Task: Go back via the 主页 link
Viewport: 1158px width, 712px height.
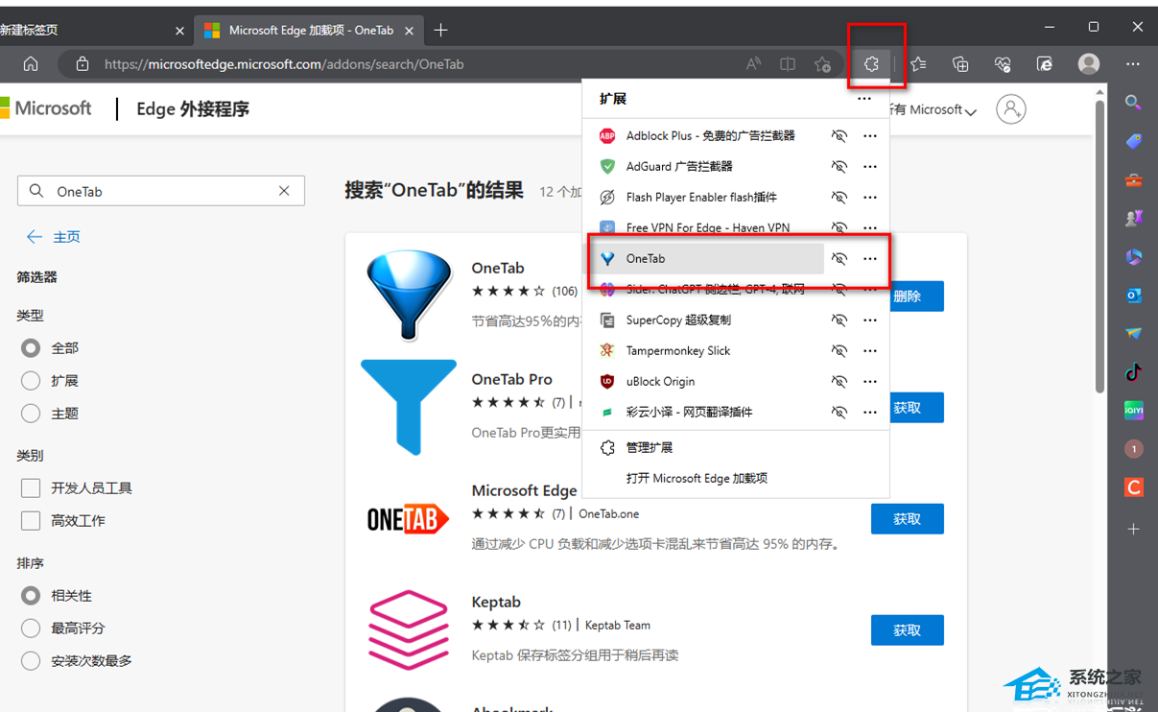Action: tap(54, 237)
